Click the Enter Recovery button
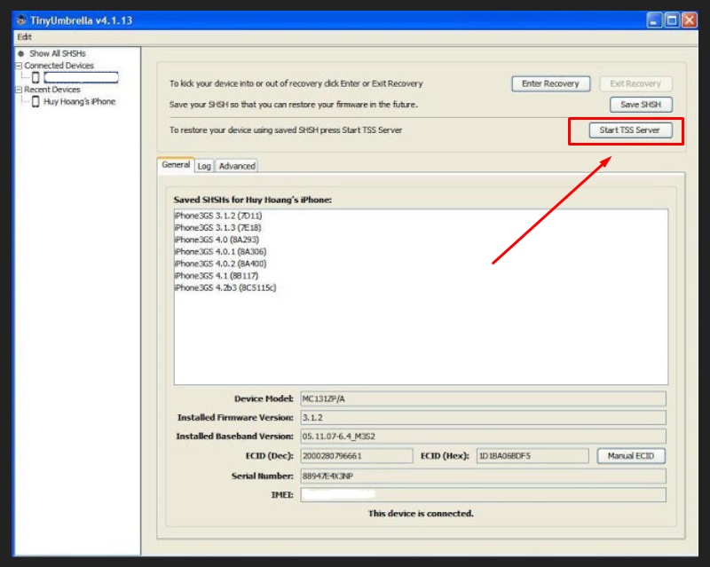 (550, 83)
